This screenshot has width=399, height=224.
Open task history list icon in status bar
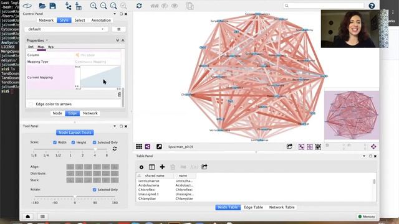(x=42, y=217)
